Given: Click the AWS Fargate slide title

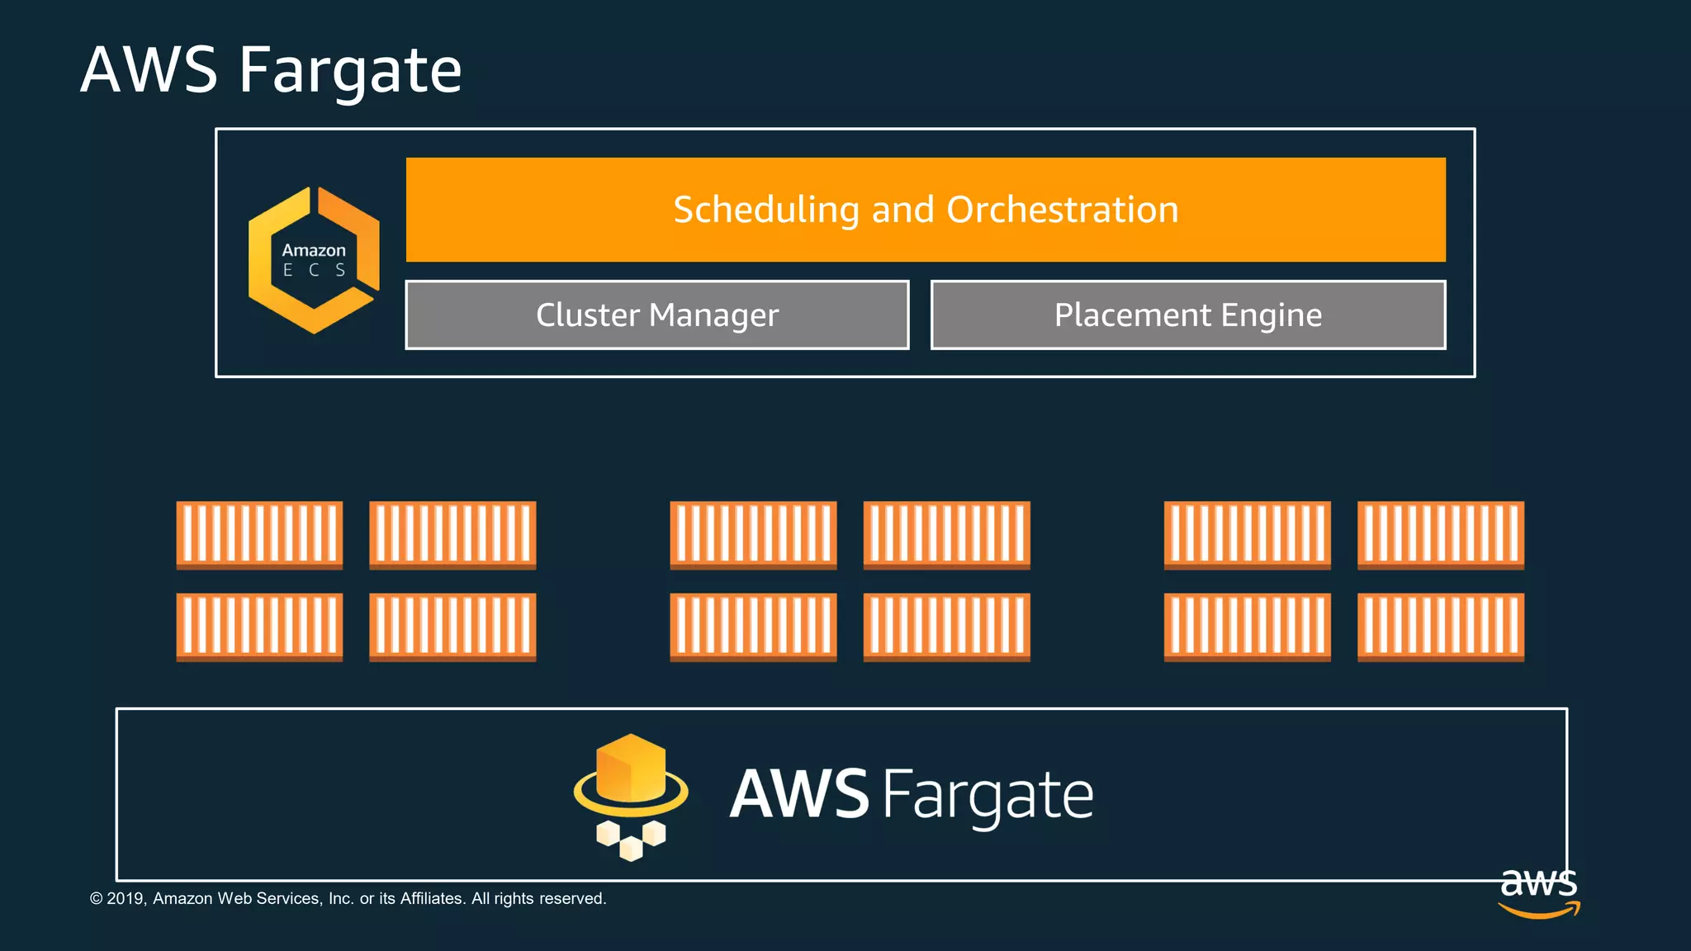Looking at the screenshot, I should (271, 71).
